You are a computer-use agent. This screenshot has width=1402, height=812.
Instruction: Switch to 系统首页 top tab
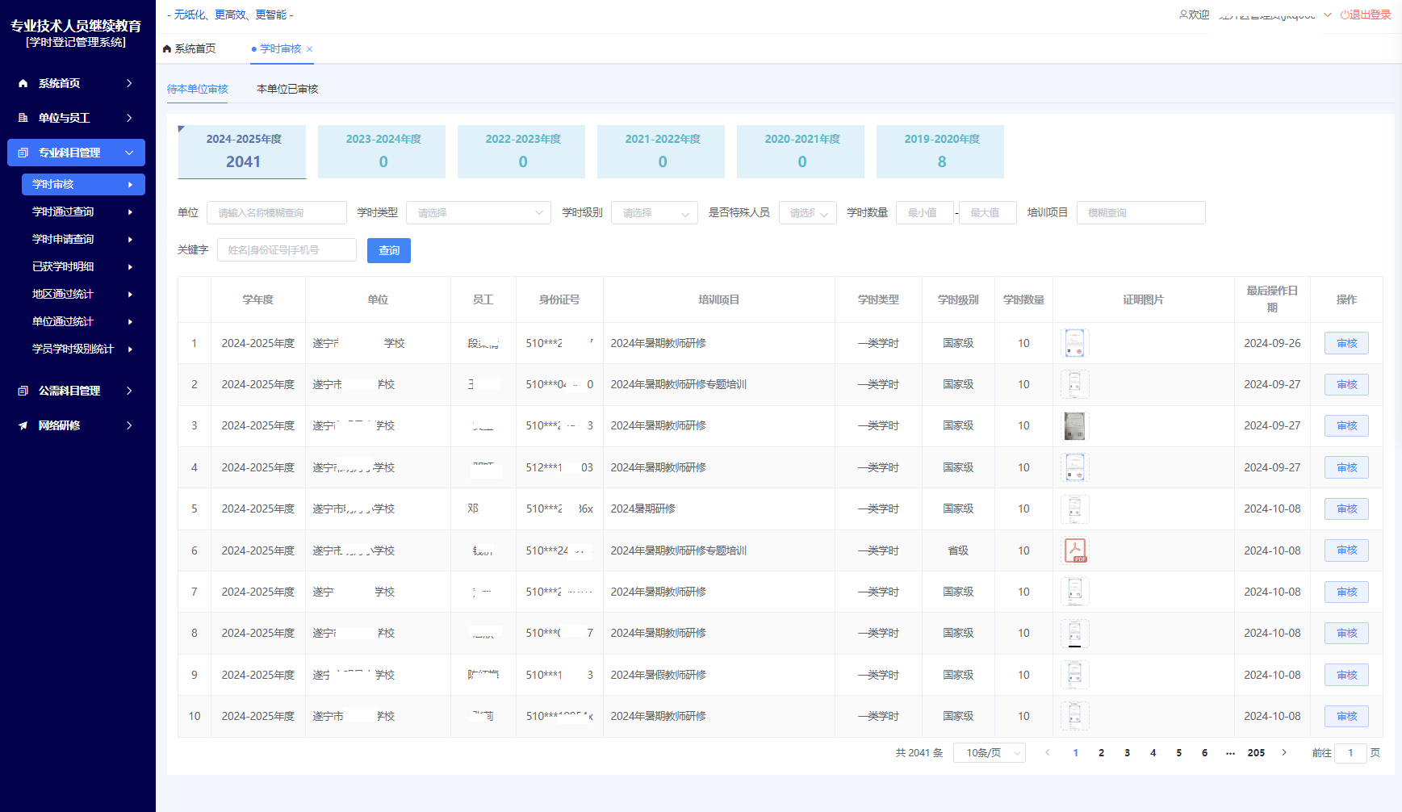click(x=190, y=48)
